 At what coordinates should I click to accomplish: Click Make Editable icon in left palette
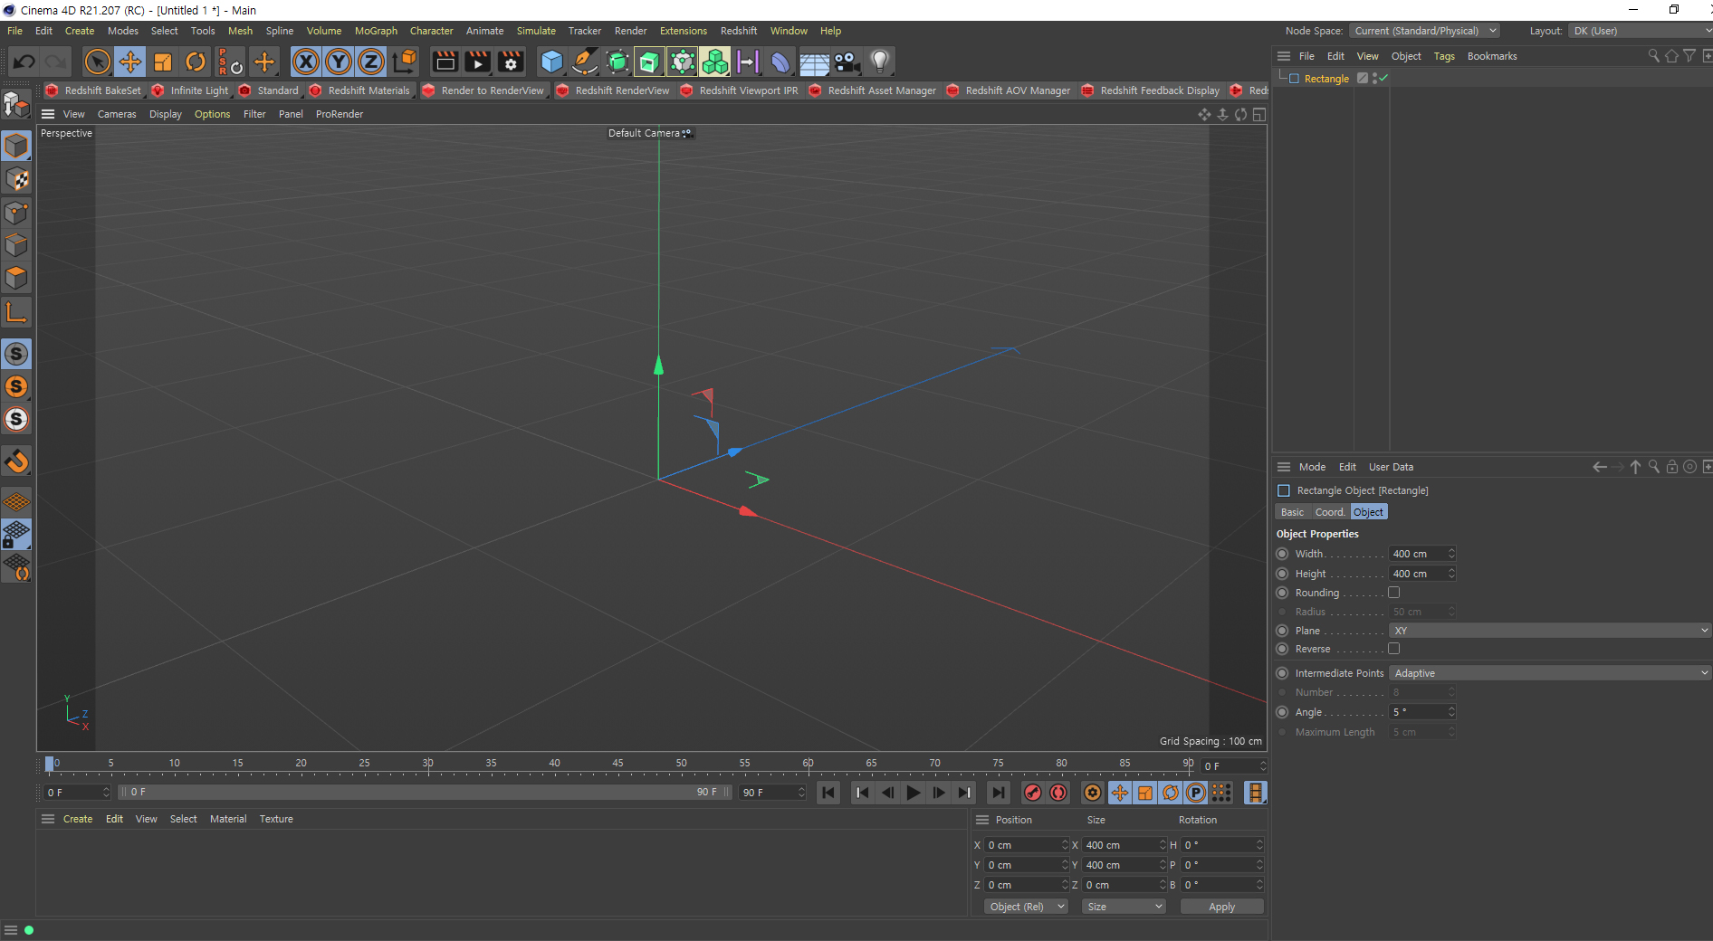tap(16, 105)
